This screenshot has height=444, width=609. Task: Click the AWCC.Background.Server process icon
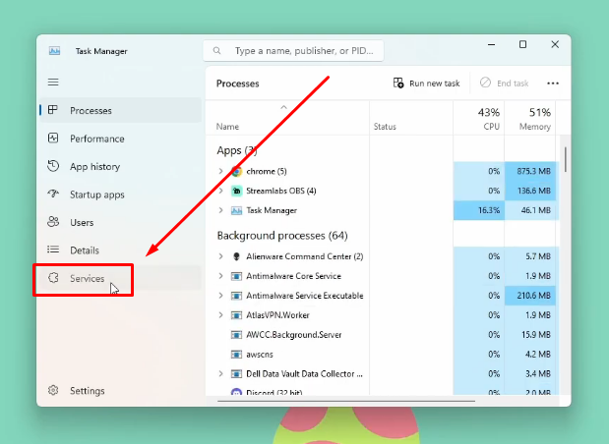tap(236, 335)
